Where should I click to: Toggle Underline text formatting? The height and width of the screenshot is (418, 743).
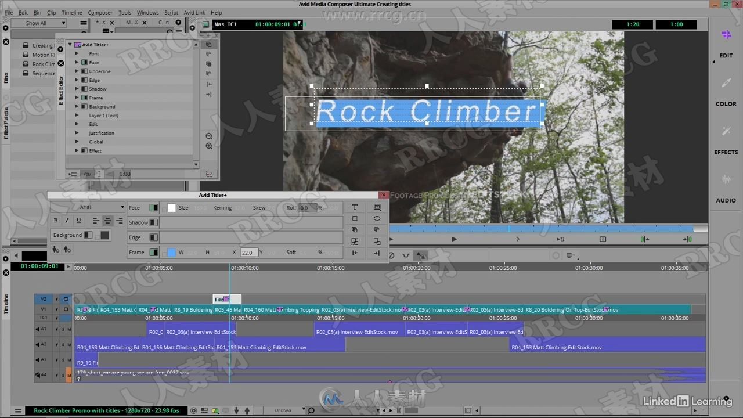tap(79, 221)
